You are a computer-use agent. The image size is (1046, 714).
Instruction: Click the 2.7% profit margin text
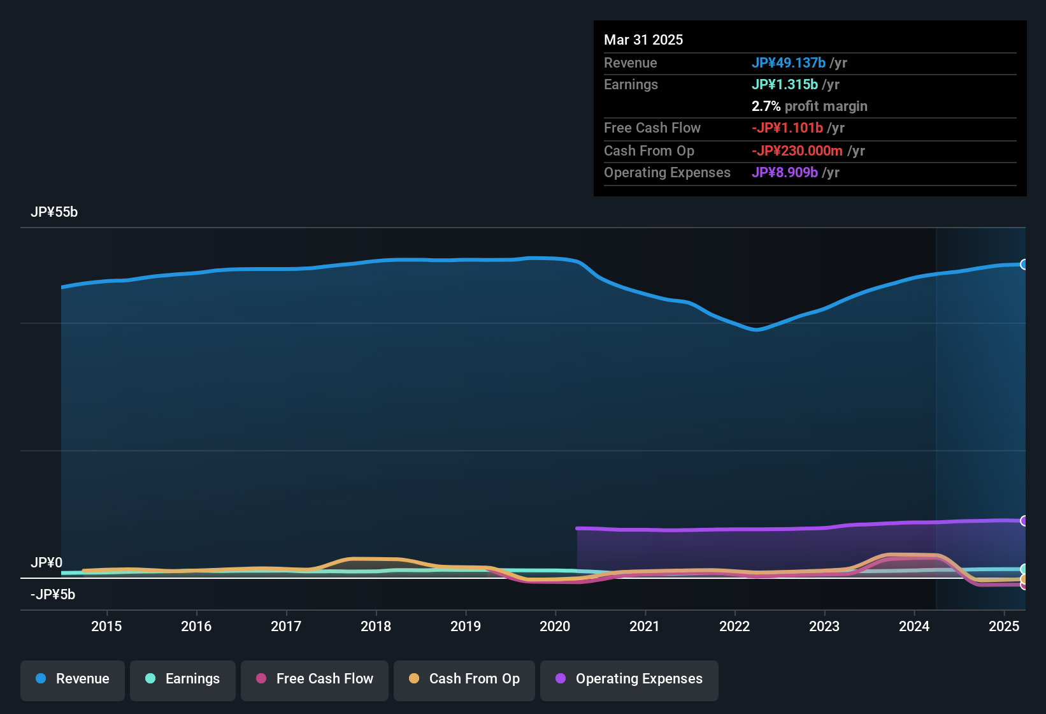pyautogui.click(x=810, y=106)
